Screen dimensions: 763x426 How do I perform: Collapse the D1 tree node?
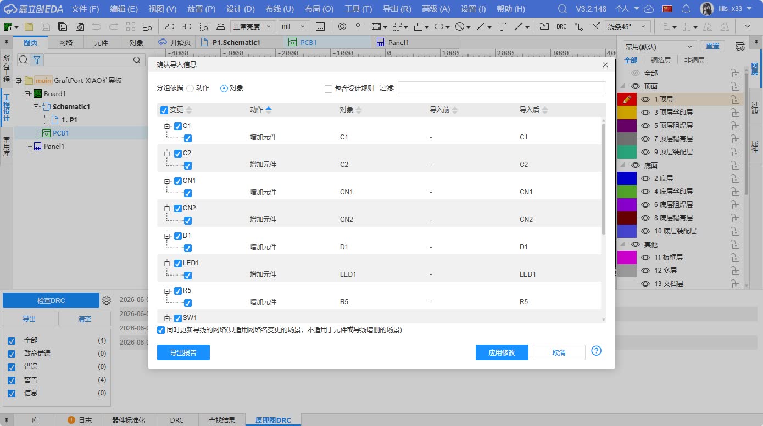(167, 236)
